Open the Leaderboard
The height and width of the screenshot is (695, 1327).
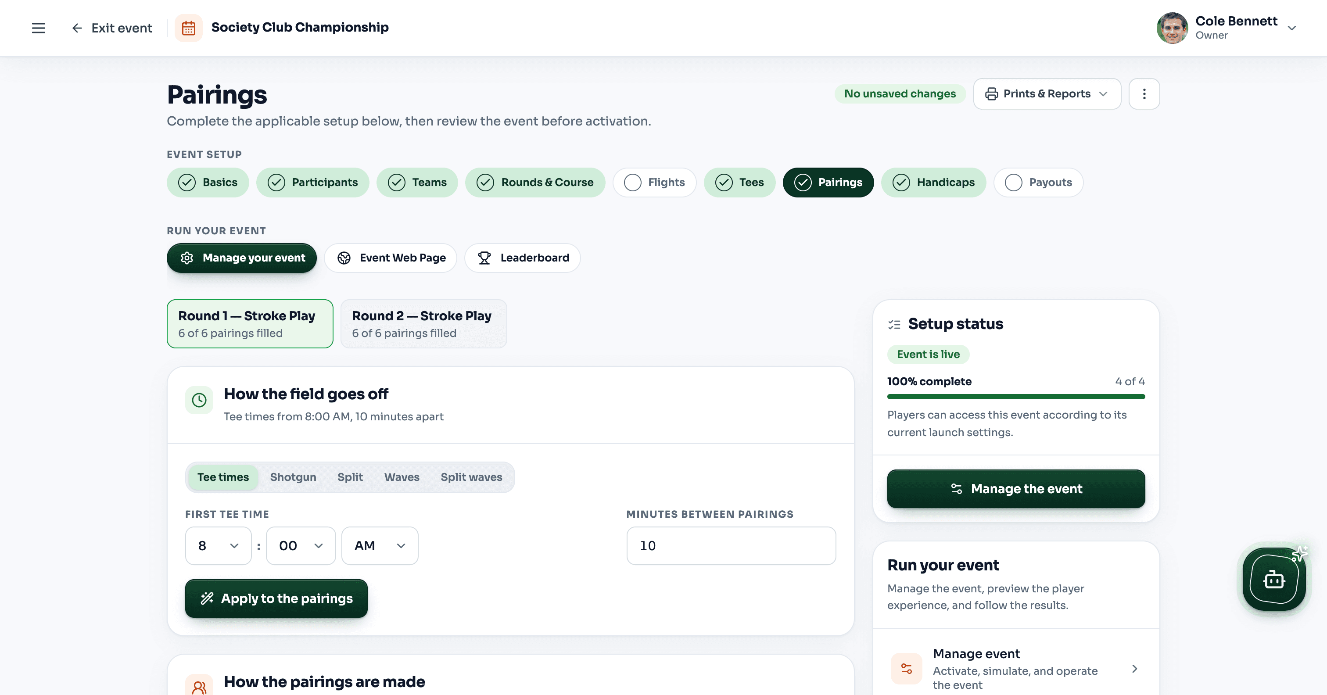(x=522, y=258)
